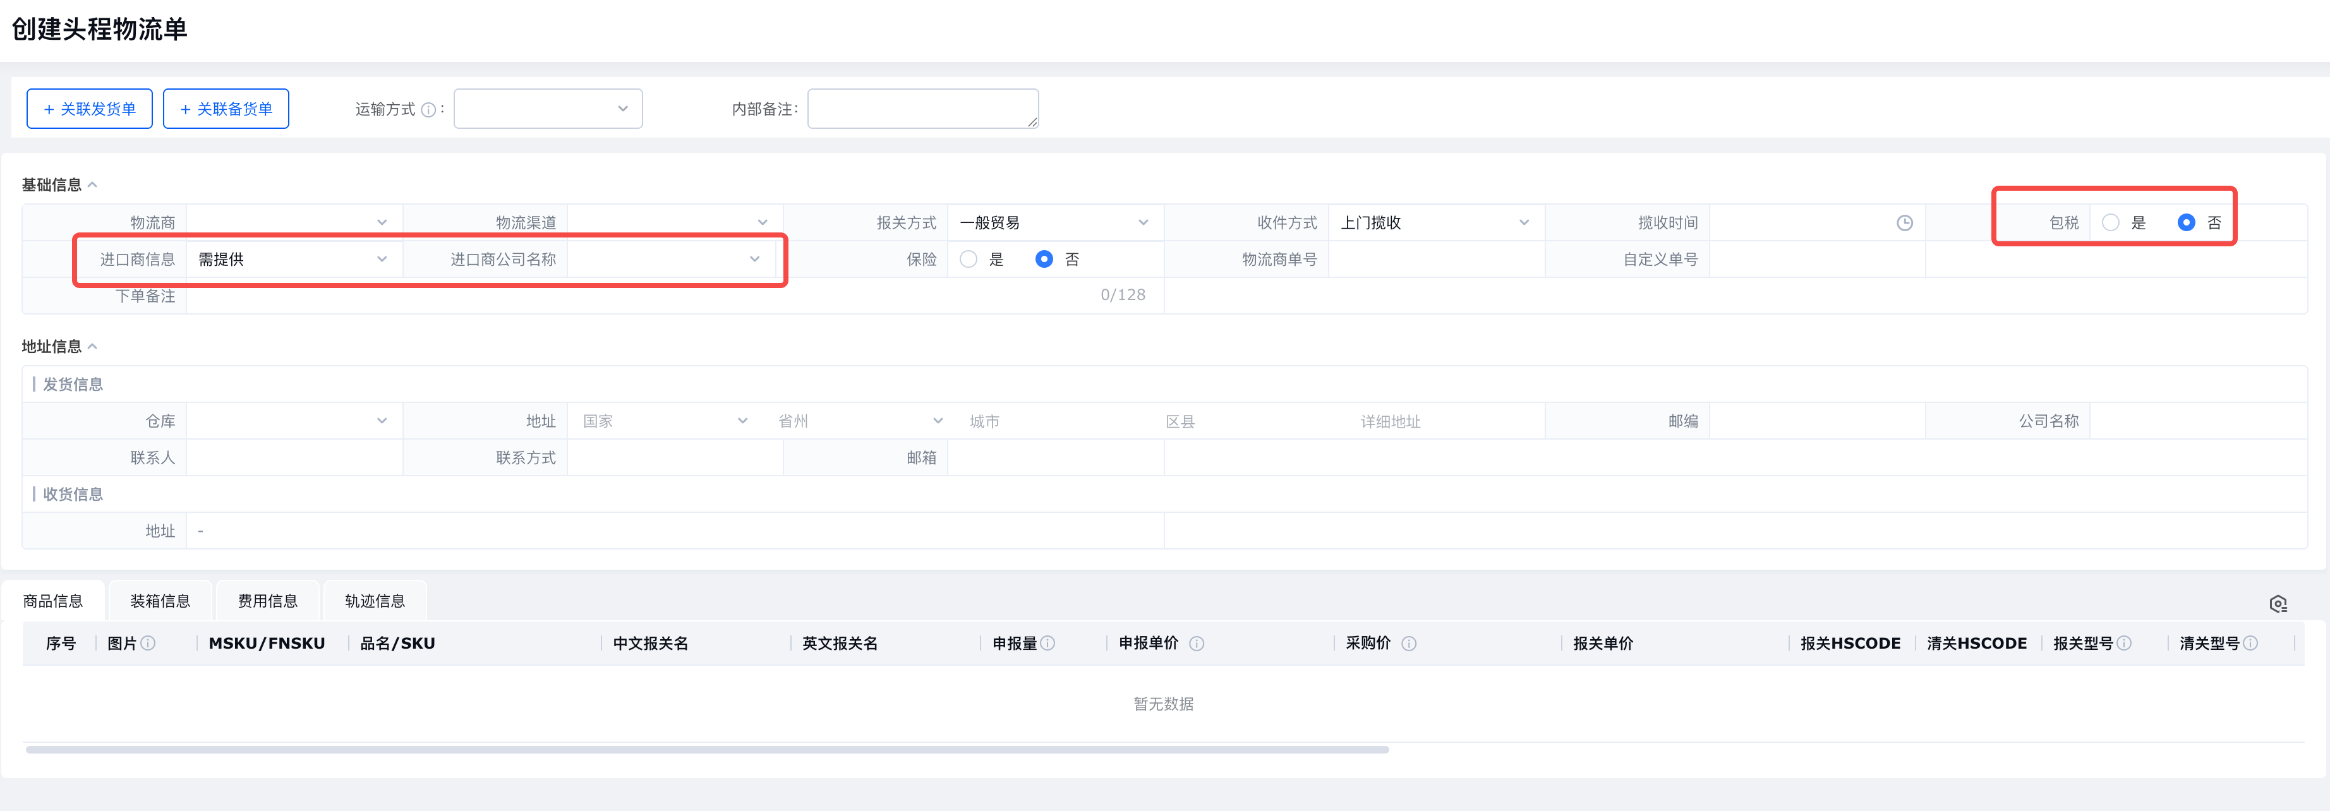Focus the 内部备注 text area
2330x811 pixels.
coord(922,109)
